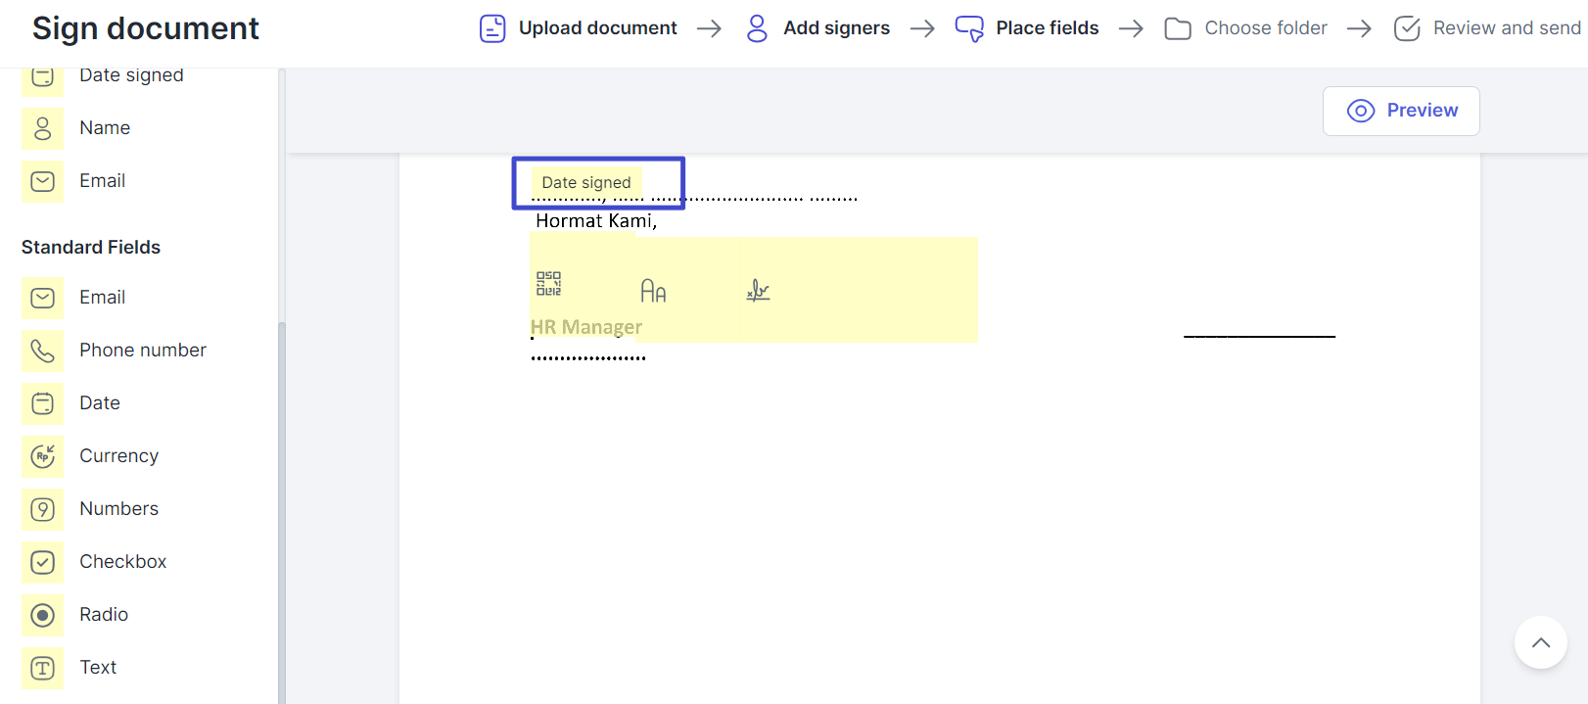
Task: Open the Review and send step
Action: (1487, 28)
